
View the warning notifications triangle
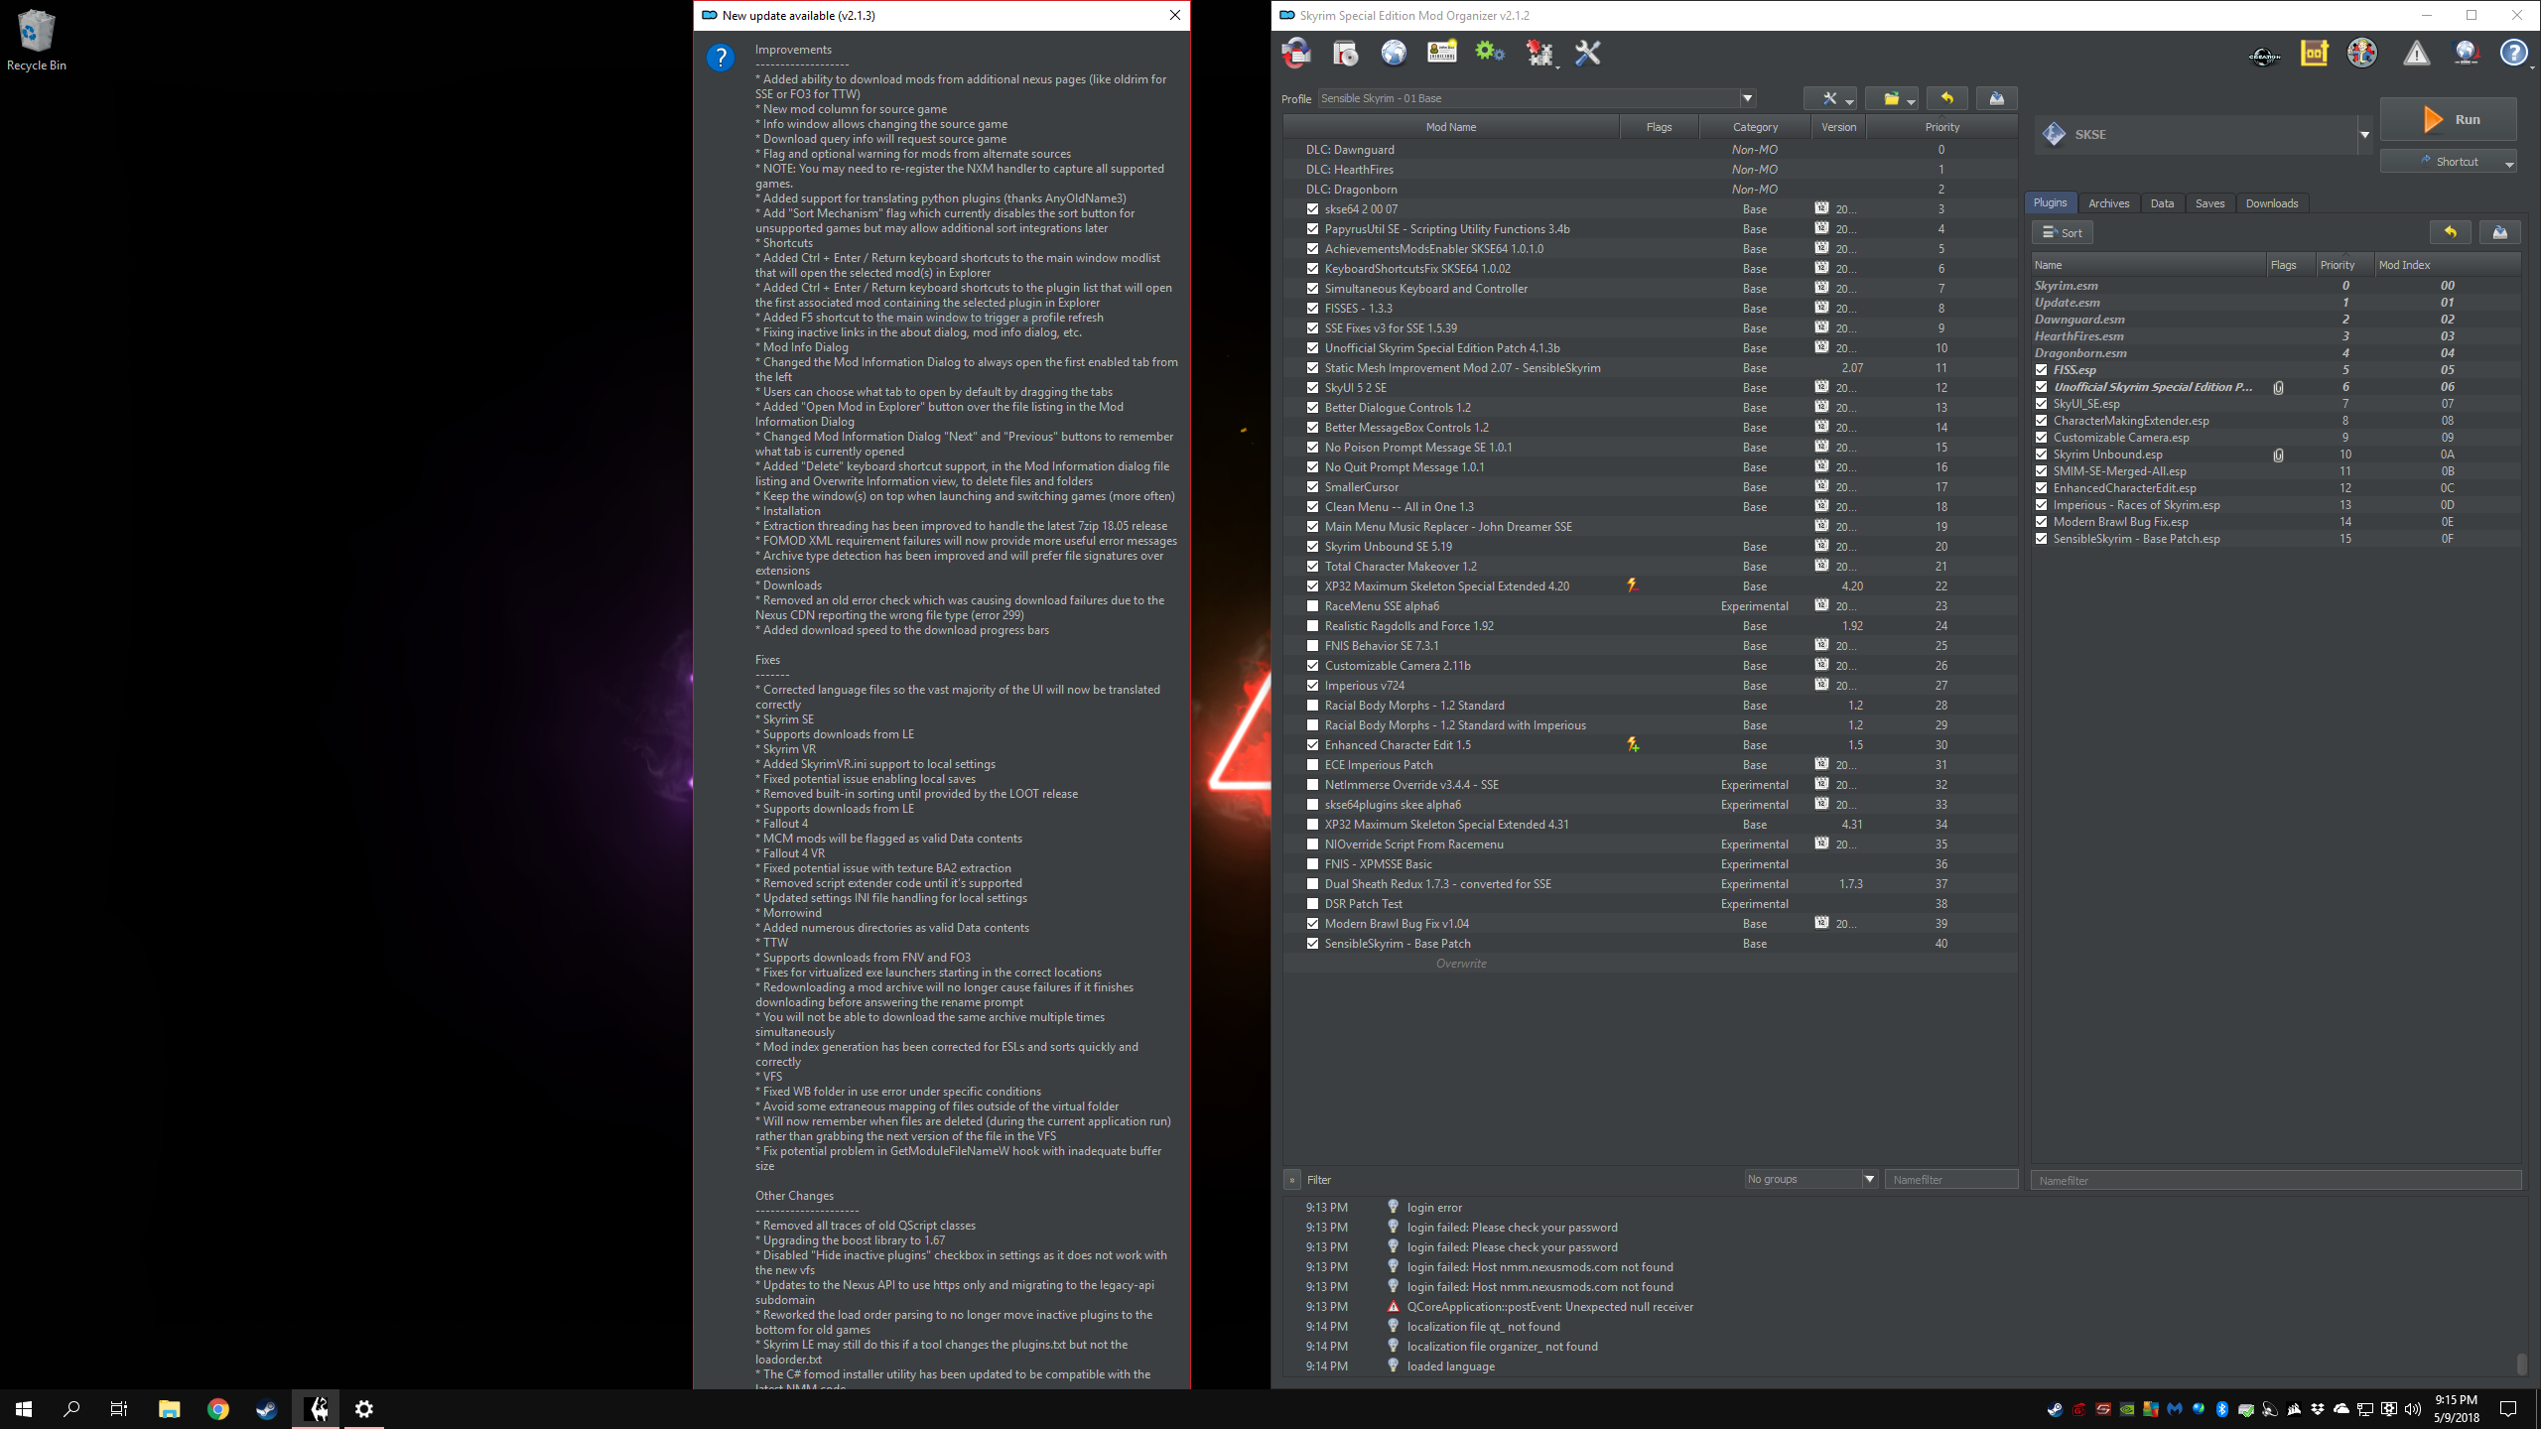2416,53
